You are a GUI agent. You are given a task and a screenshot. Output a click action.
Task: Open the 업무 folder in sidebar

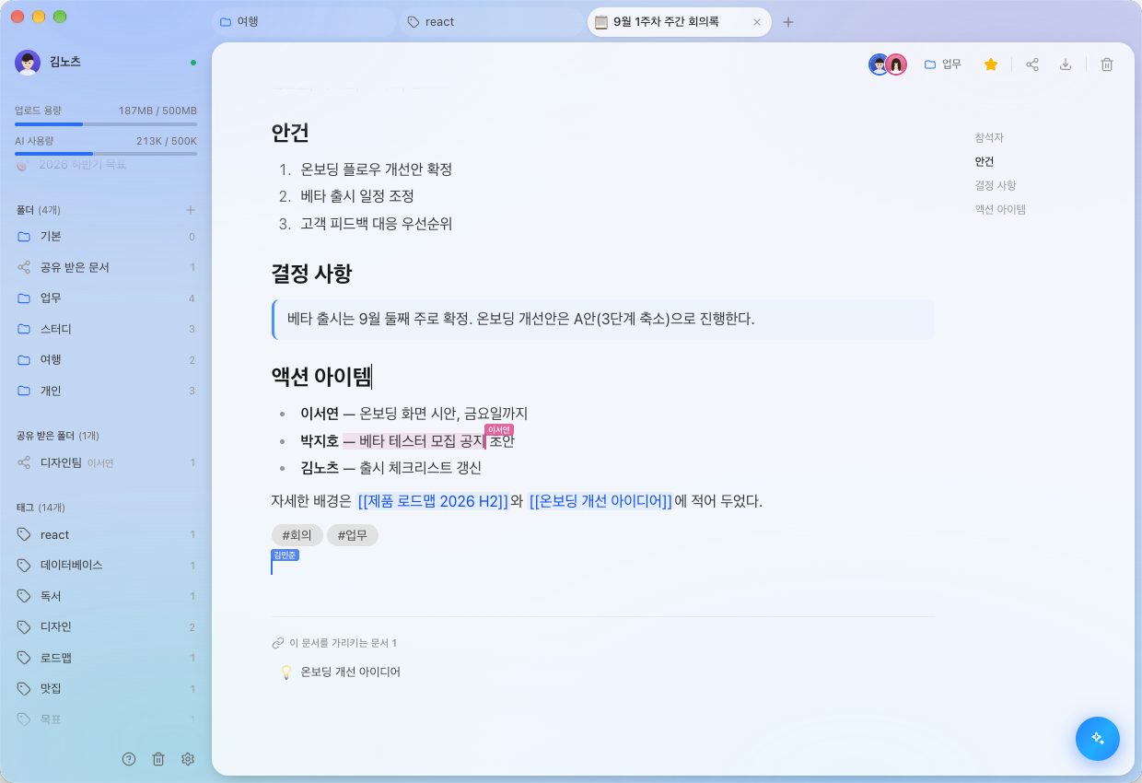pos(106,298)
